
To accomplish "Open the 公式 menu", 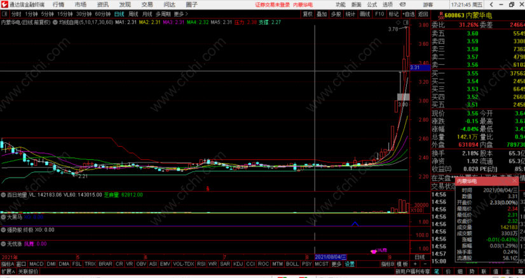I will click(372, 4).
